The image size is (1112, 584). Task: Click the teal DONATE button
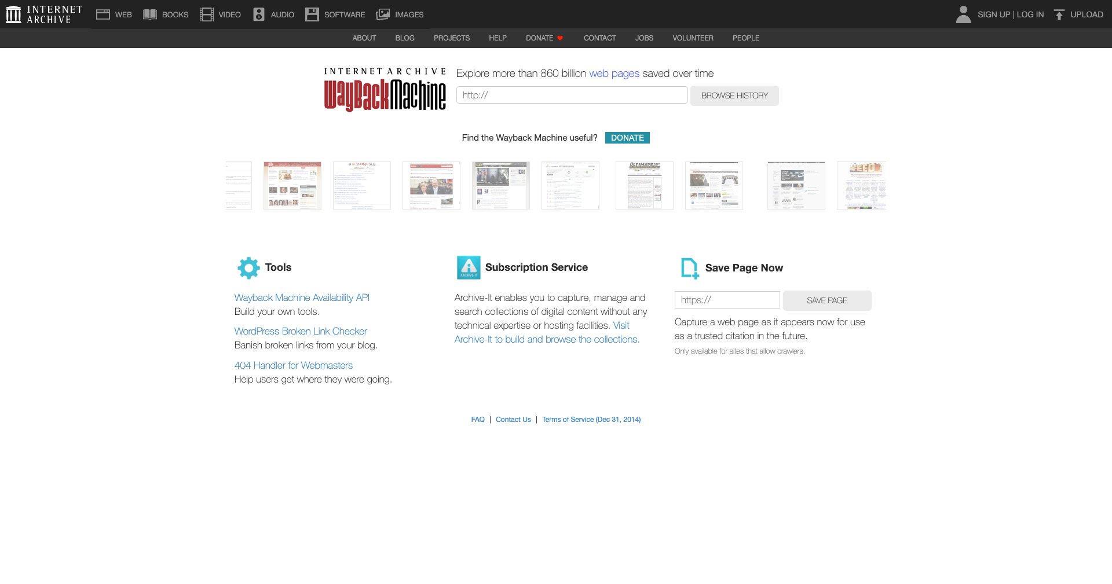click(627, 138)
